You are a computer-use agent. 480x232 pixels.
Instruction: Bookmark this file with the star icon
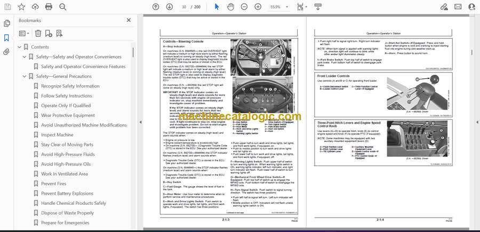[21, 7]
